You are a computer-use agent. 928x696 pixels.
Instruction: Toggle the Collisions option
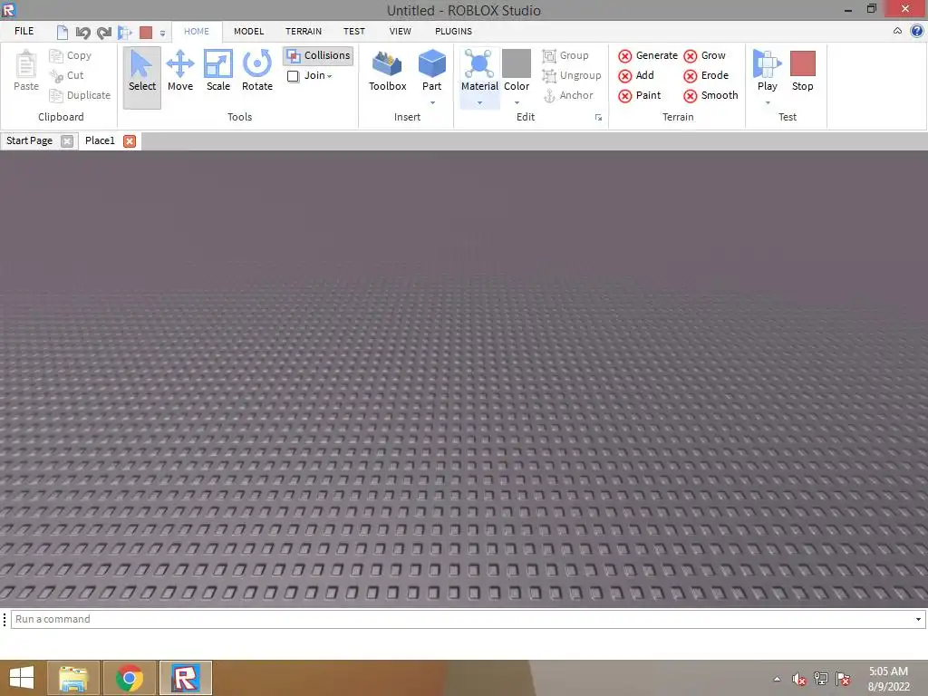click(318, 55)
